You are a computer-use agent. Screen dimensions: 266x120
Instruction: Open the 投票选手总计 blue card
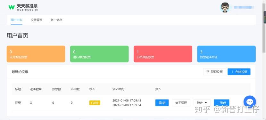[226, 54]
